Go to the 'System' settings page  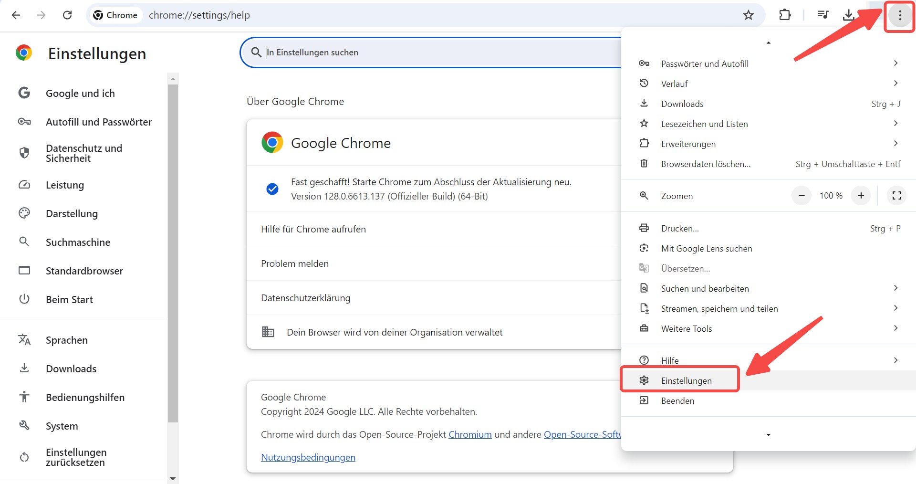tap(84, 426)
